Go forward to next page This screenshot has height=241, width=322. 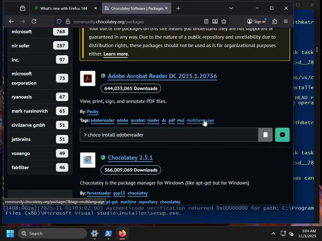click(23, 21)
